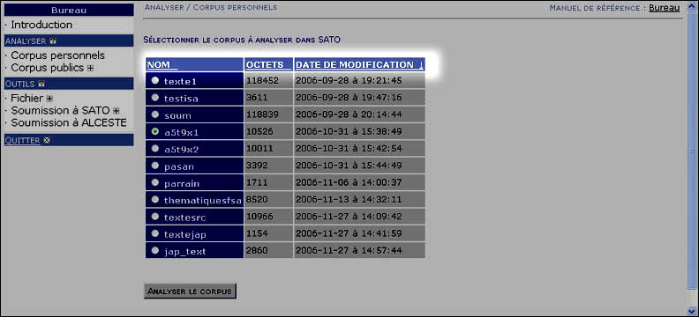The image size is (699, 317).
Task: Open Soumission à ALCESTE menu item
Action: click(69, 122)
